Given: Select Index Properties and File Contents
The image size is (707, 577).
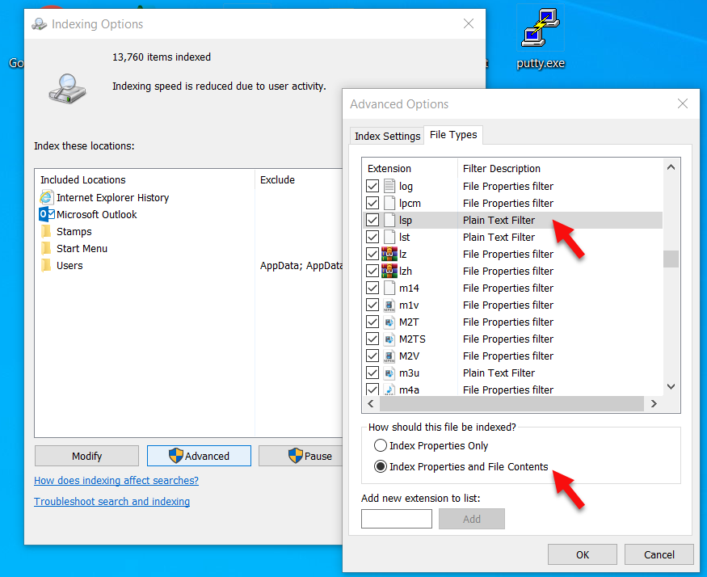Looking at the screenshot, I should pos(381,466).
